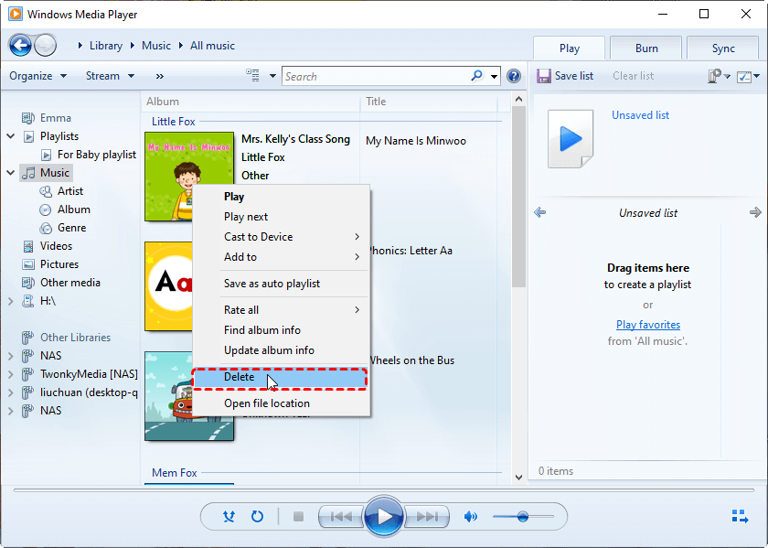Image resolution: width=768 pixels, height=548 pixels.
Task: Select Album in the Music tree
Action: (73, 210)
